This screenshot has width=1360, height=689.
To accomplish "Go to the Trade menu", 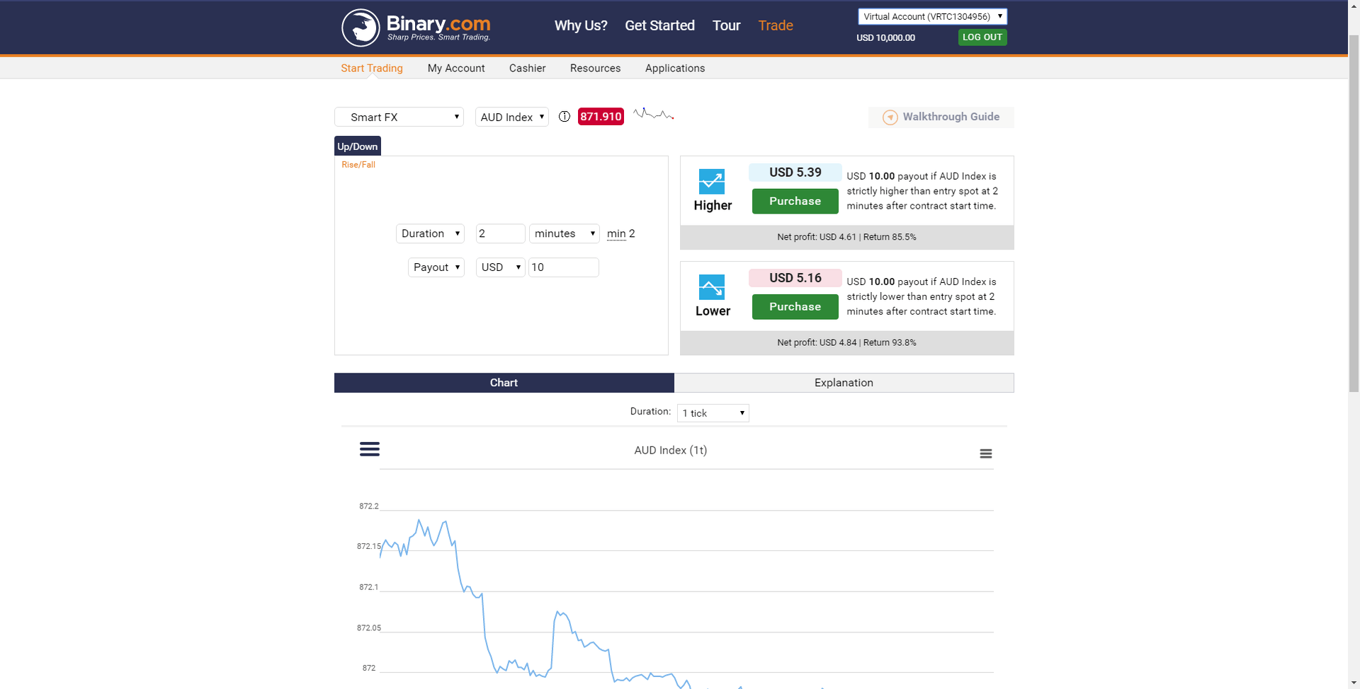I will tap(776, 25).
